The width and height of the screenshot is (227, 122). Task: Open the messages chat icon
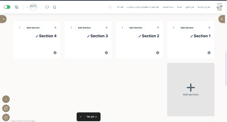pos(47,7)
